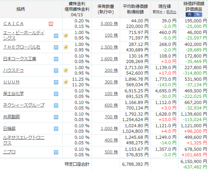Click the 時価評価額 column header

(x=194, y=4)
